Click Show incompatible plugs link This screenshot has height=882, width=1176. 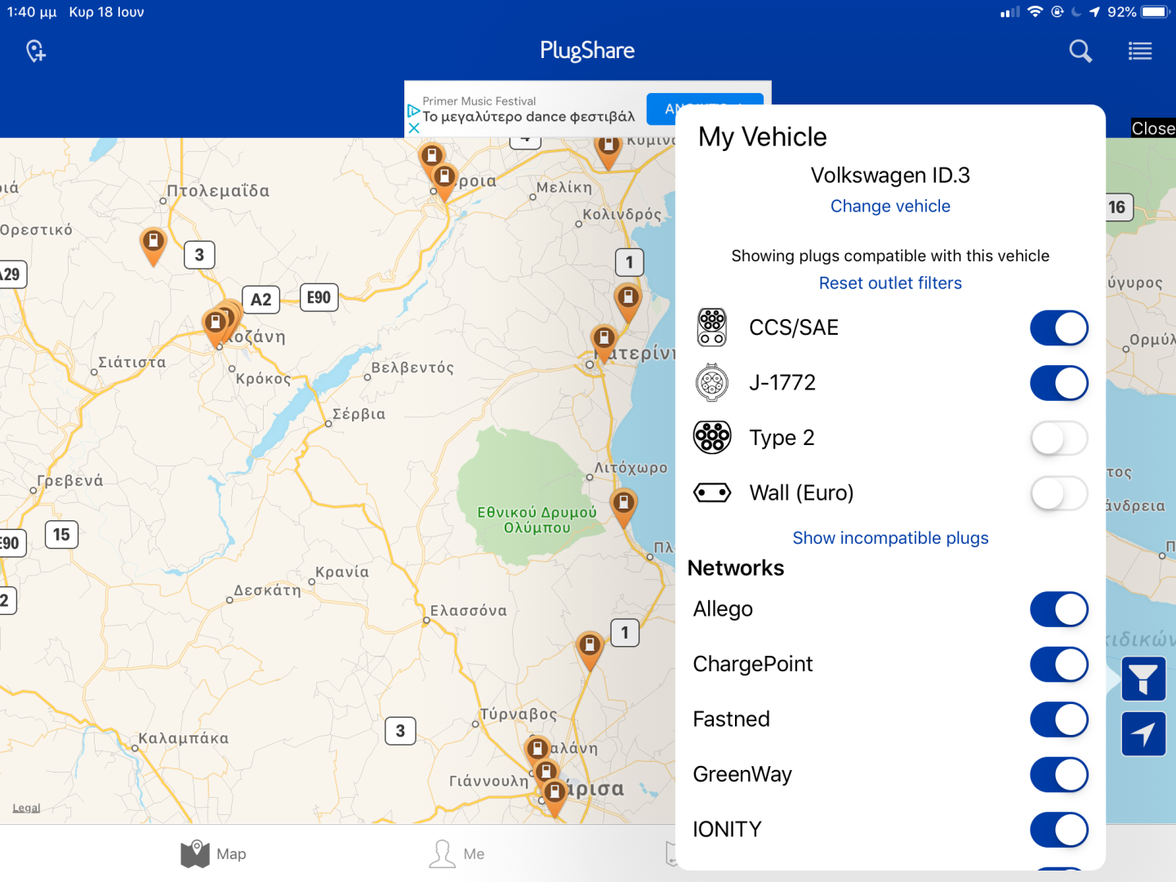pyautogui.click(x=890, y=537)
